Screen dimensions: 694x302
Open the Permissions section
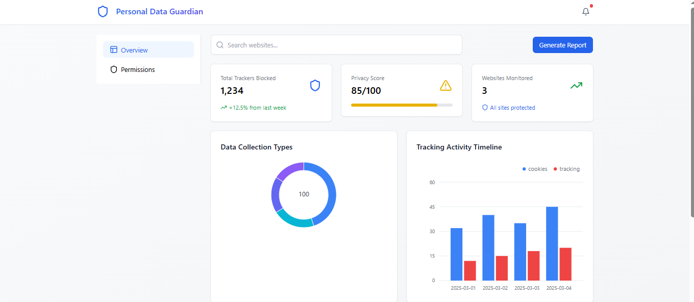pos(148,69)
